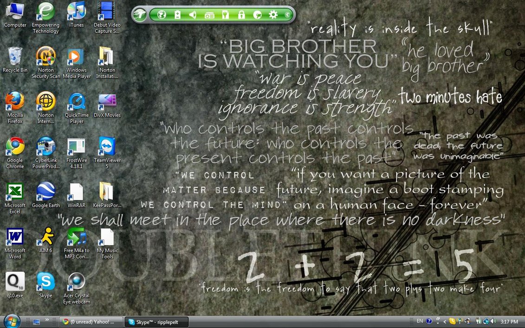Click the Microsoft Word desktop icon
Viewport: 525px width, 328px height.
point(15,237)
